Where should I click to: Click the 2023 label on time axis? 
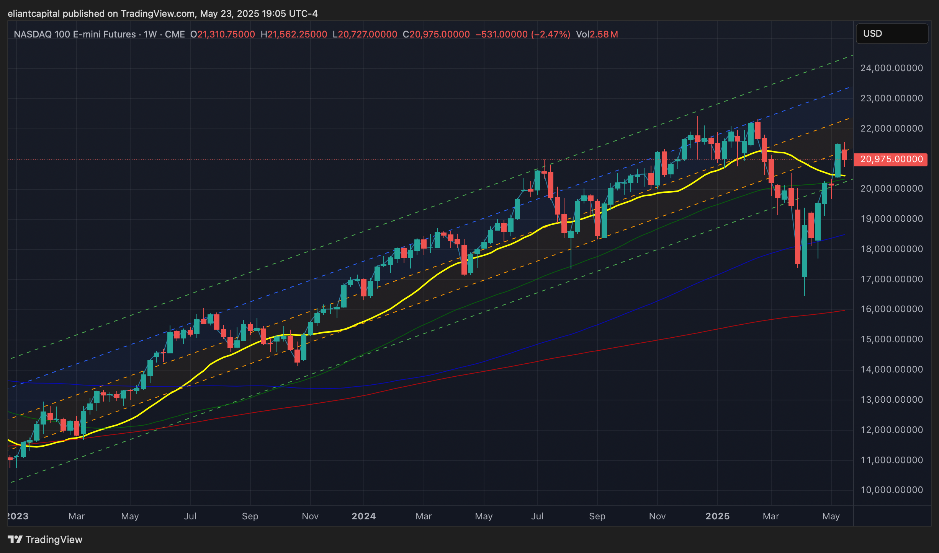click(18, 516)
